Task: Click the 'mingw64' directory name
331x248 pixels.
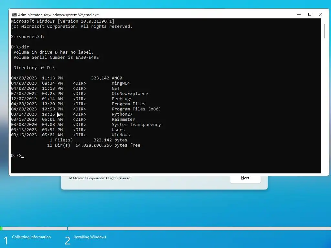Action: (x=121, y=83)
